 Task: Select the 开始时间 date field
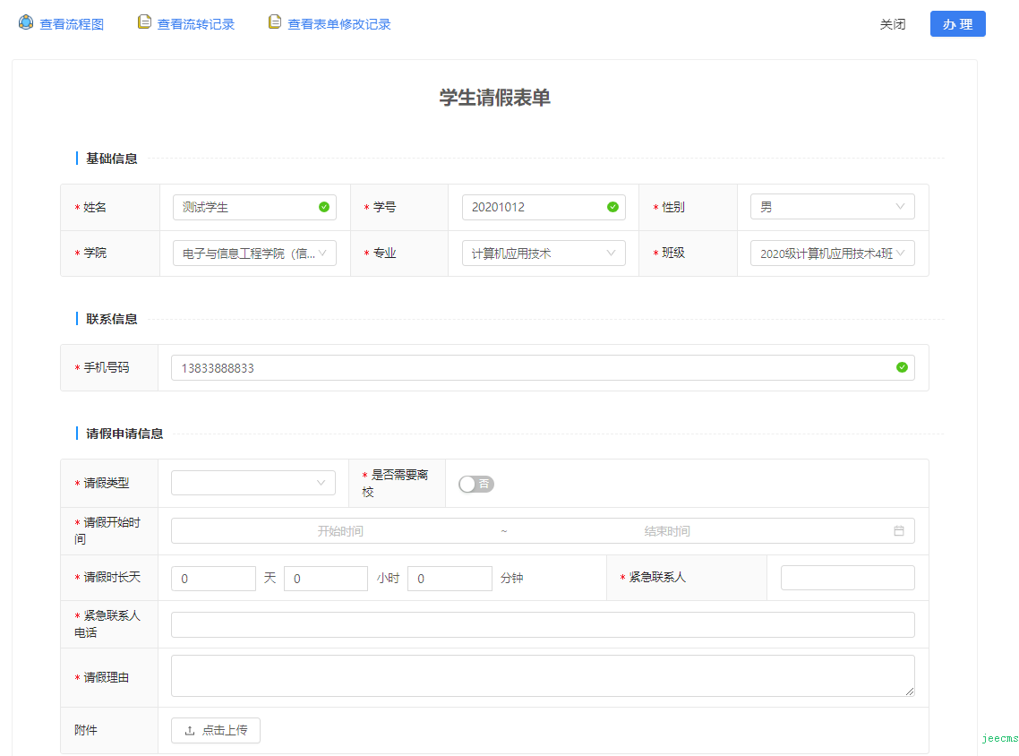coord(340,531)
